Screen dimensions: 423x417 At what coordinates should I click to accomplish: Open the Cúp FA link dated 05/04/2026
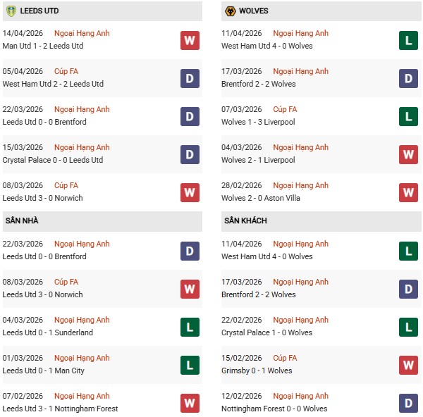tap(66, 72)
